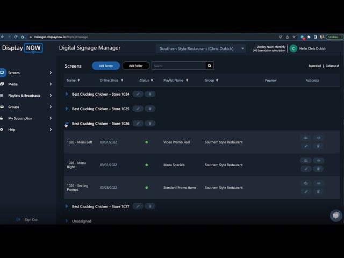344x258 pixels.
Task: Click the Add Screen button
Action: (106, 66)
